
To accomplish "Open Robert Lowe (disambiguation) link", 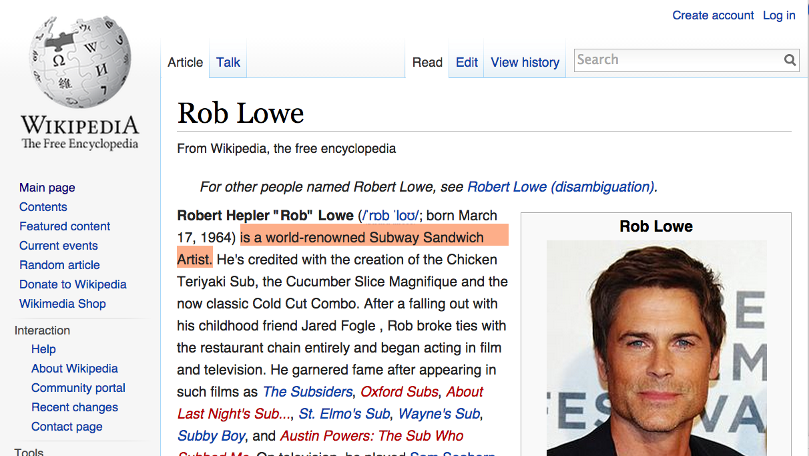I will pyautogui.click(x=561, y=187).
